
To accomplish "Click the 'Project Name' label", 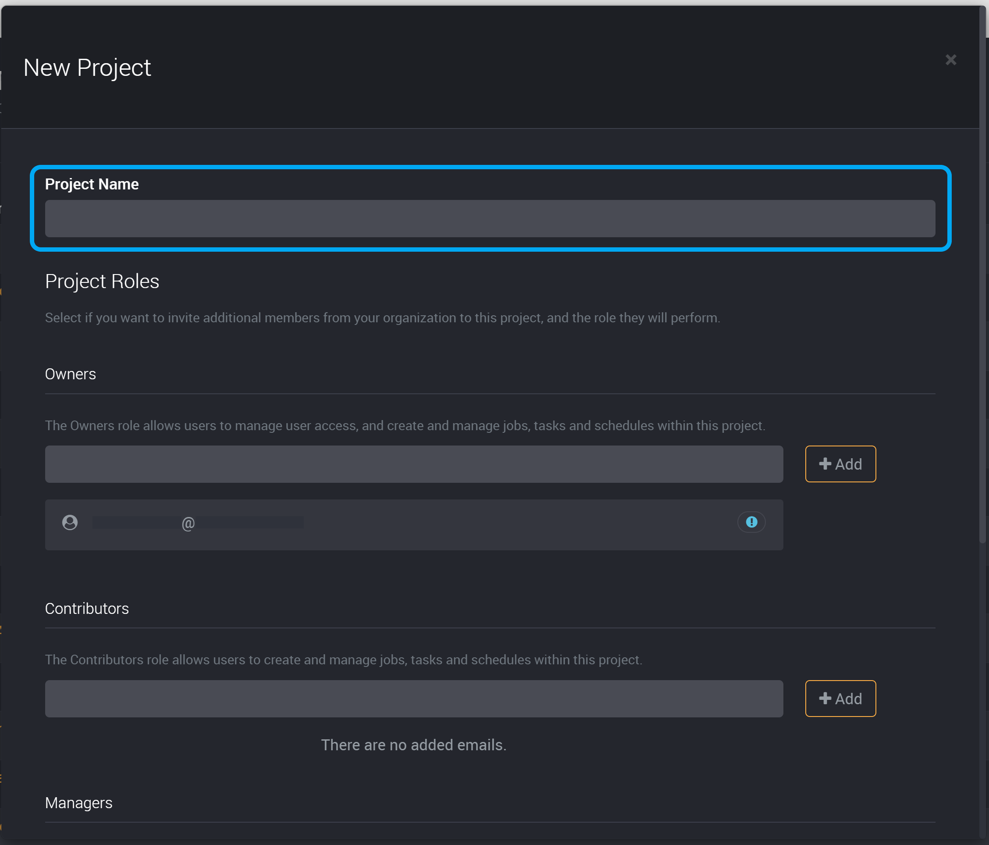I will tap(92, 184).
